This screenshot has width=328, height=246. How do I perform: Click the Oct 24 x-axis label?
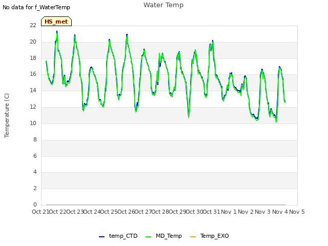pos(92,212)
